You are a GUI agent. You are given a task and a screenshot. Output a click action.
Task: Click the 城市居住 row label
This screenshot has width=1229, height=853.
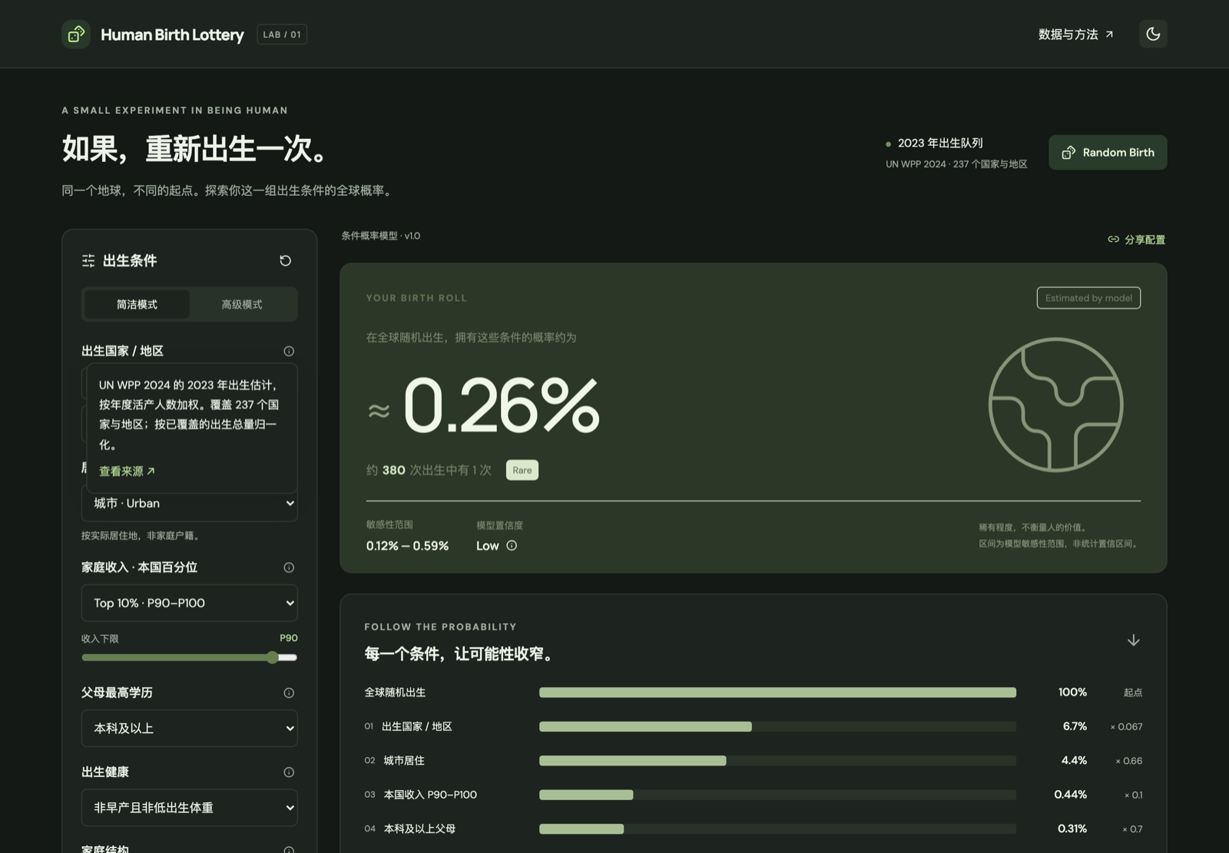[404, 761]
